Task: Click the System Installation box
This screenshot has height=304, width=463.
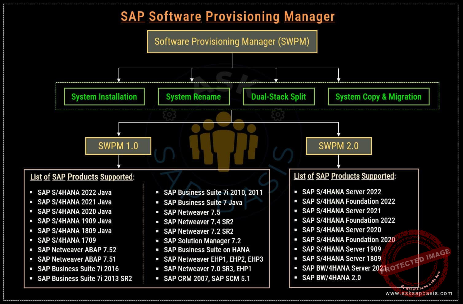Action: (104, 97)
